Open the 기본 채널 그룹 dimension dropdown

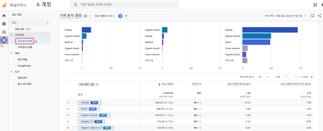tap(89, 84)
